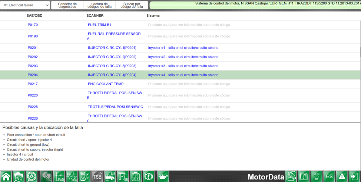This screenshot has height=182, width=361.
Task: Click 'Presione aquí' info text for P0217
Action: [x=189, y=84]
